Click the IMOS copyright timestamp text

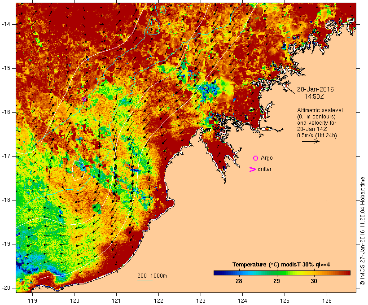[x=363, y=231]
